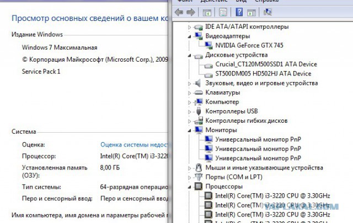Collapse the Видеоадаптеры node
The image size is (353, 223).
pyautogui.click(x=190, y=37)
